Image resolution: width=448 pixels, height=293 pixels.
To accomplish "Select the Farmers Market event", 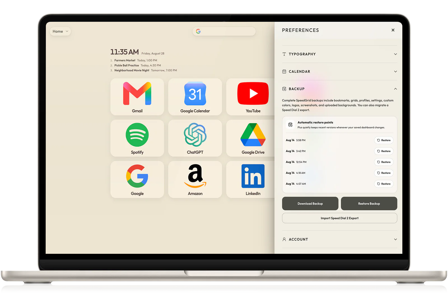I will [x=136, y=60].
